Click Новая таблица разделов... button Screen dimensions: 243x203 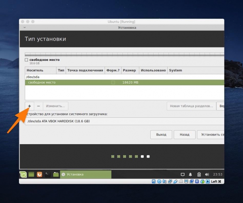(192, 106)
